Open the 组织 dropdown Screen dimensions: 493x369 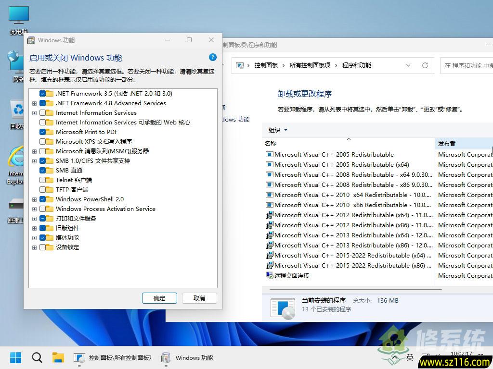coord(278,130)
